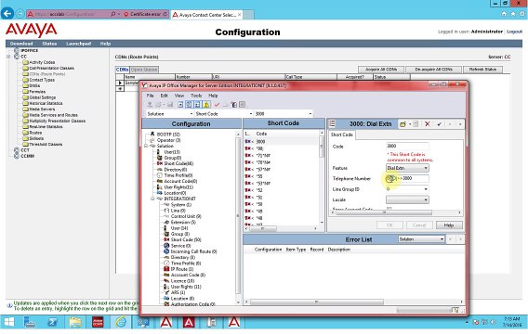
Task: Click the list icon left of 3000: Dial Extn title
Action: 333,124
